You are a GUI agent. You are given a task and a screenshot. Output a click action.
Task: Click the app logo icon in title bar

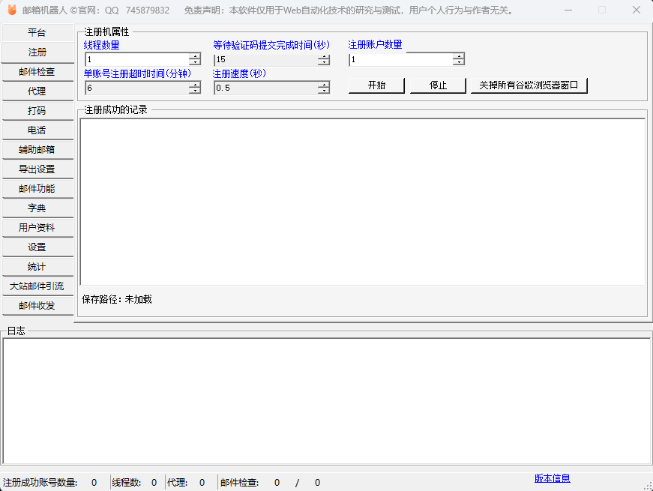(11, 10)
